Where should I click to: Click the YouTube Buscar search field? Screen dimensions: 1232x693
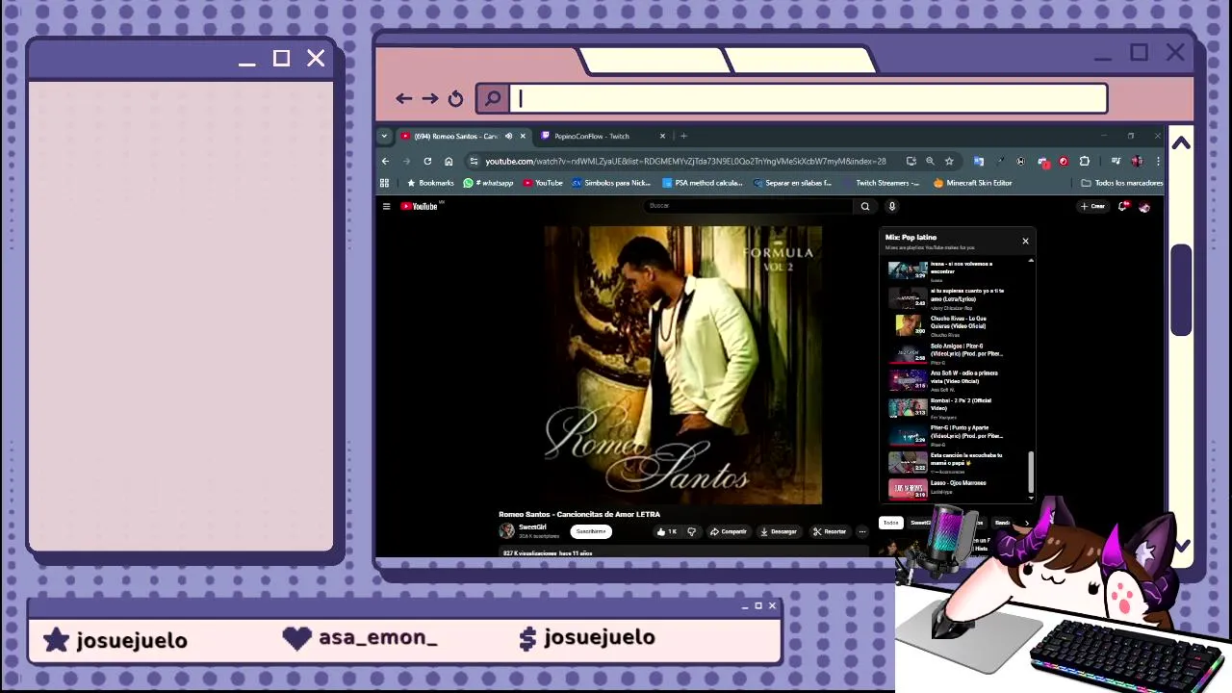[x=748, y=206]
